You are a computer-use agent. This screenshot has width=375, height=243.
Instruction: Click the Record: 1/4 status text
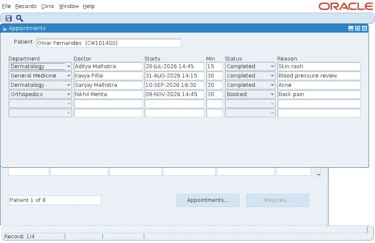[19, 237]
